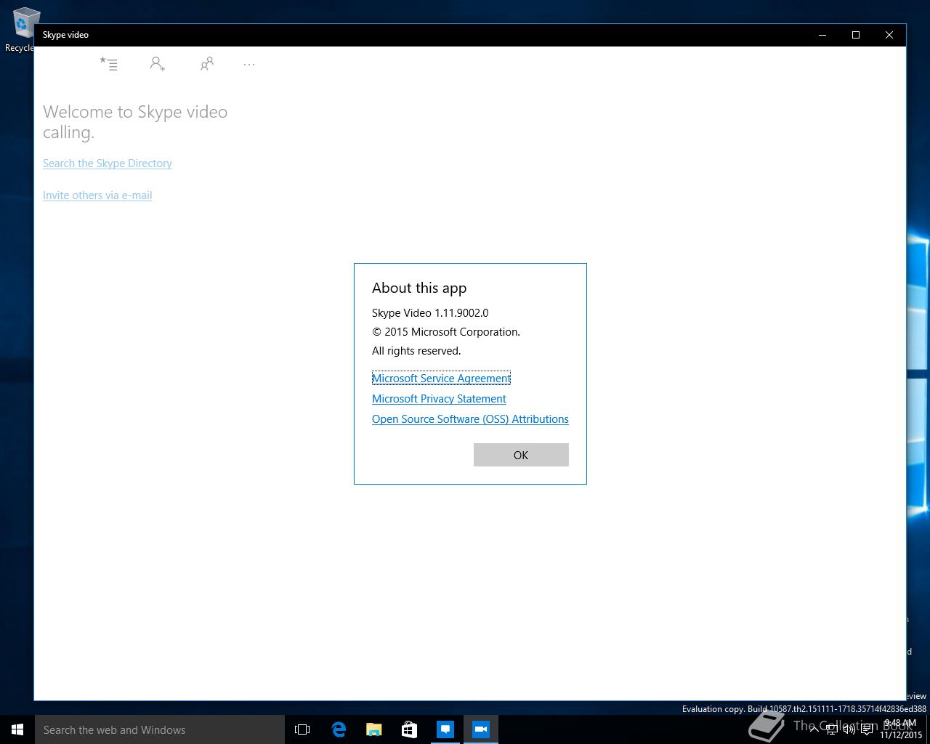Launch Microsoft Edge from the taskbar

pyautogui.click(x=339, y=729)
